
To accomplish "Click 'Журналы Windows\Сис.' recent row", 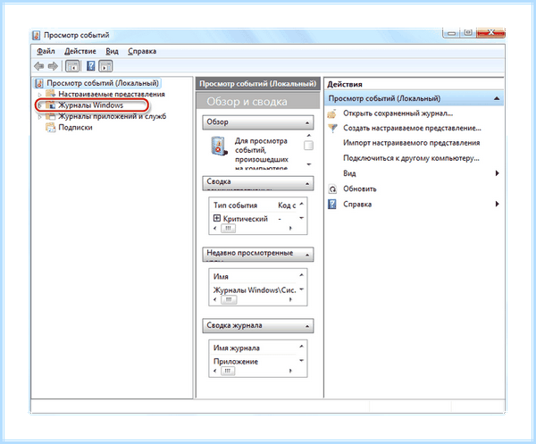I will pos(255,290).
